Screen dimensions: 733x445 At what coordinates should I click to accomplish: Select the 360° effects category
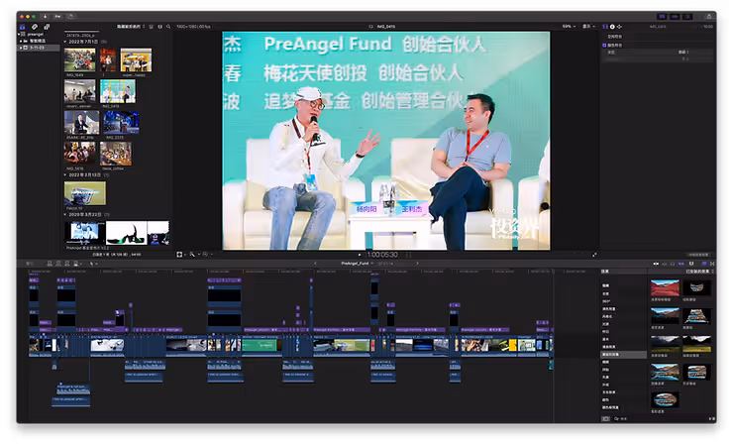pyautogui.click(x=606, y=301)
